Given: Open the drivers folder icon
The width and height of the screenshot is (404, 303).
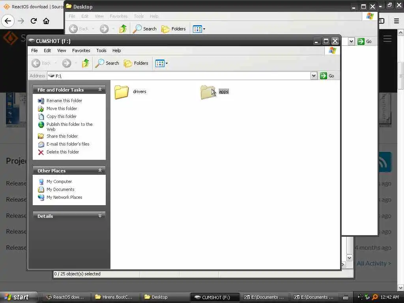Looking at the screenshot, I should pyautogui.click(x=122, y=92).
